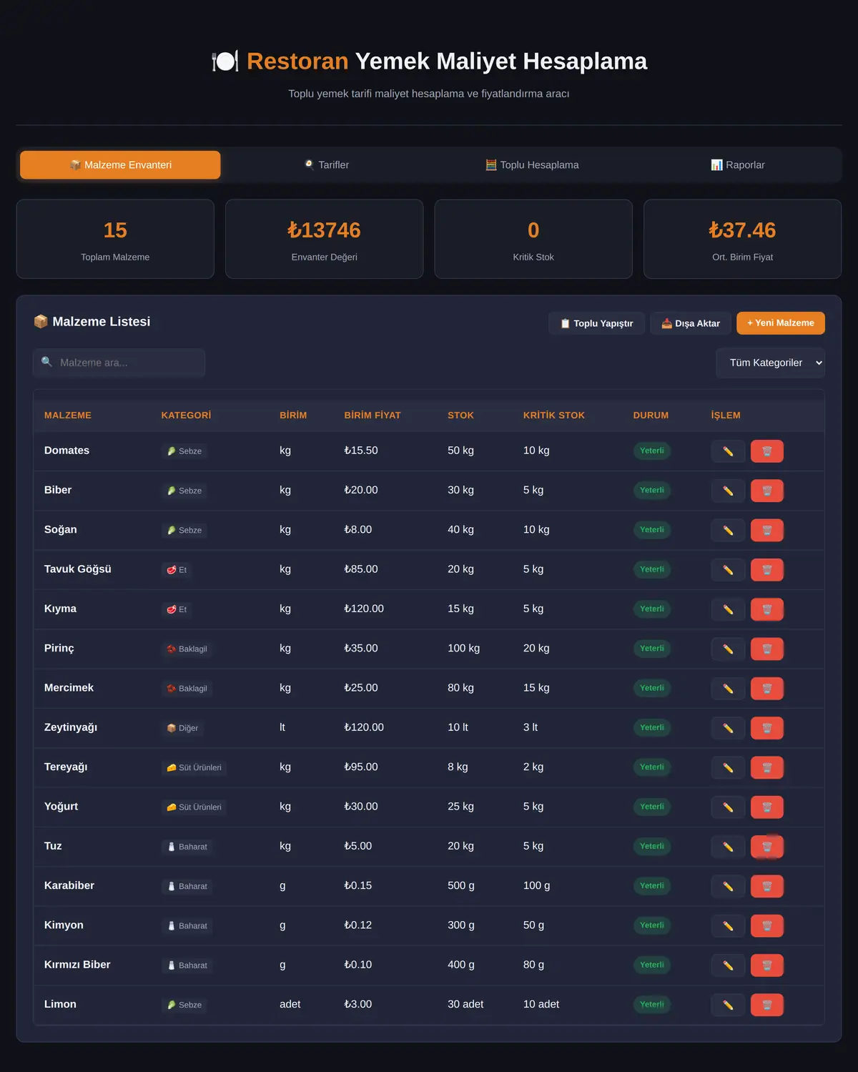Viewport: 858px width, 1072px height.
Task: Switch to the Malzeme Envanteri tab
Action: (120, 164)
